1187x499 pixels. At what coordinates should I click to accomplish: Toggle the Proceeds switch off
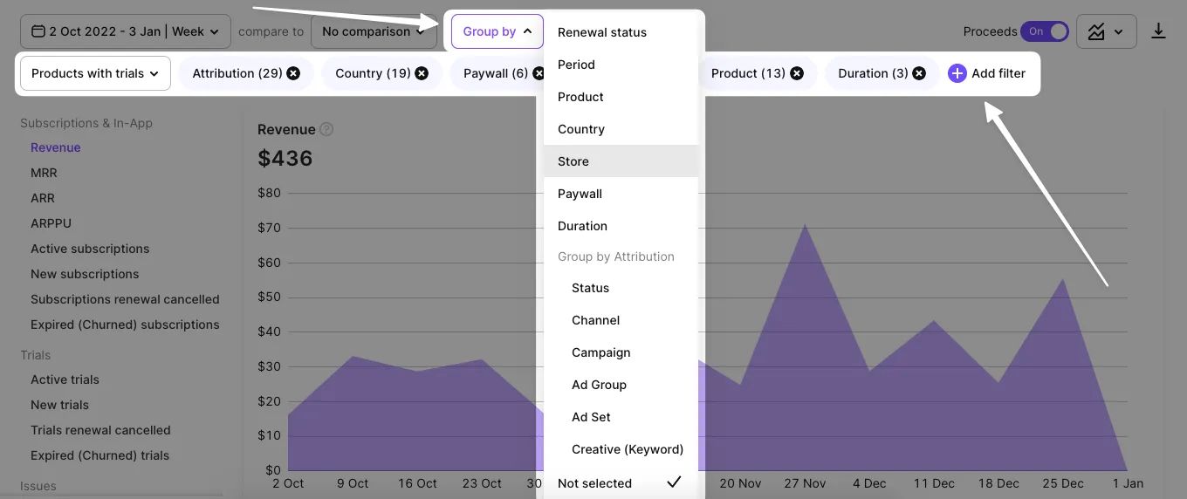[1045, 31]
